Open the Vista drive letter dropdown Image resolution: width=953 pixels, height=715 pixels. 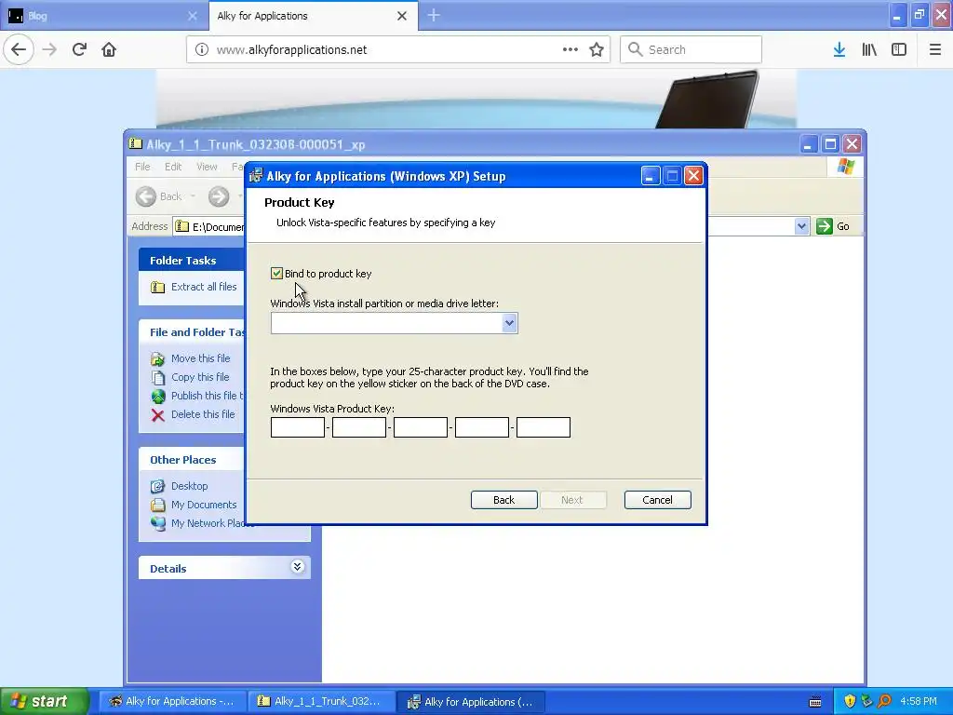click(509, 323)
